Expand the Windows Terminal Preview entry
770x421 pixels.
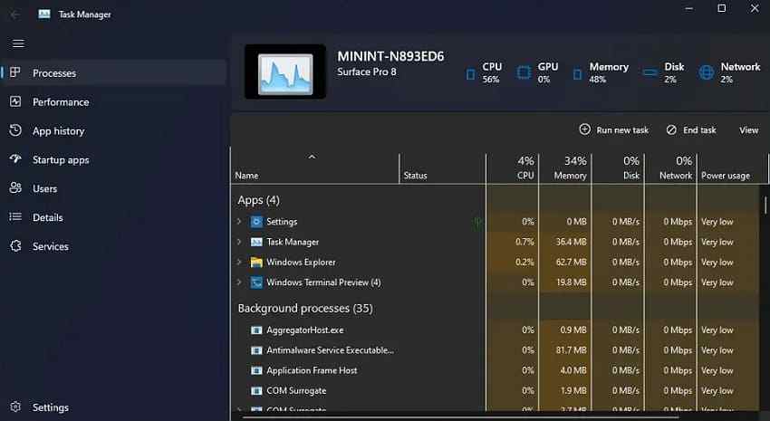239,282
